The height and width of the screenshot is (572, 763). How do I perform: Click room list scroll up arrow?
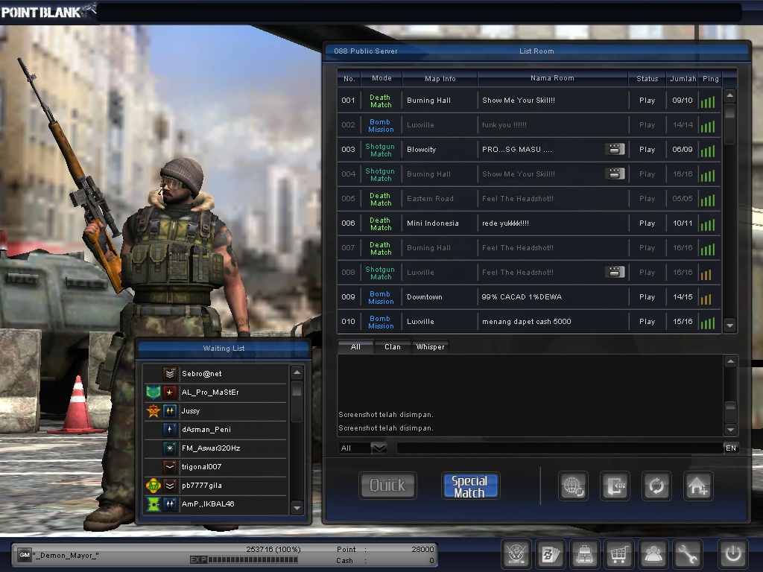730,95
